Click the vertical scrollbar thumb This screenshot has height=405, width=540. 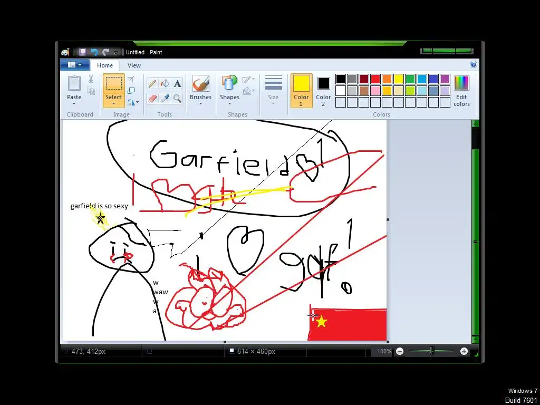tap(475, 242)
